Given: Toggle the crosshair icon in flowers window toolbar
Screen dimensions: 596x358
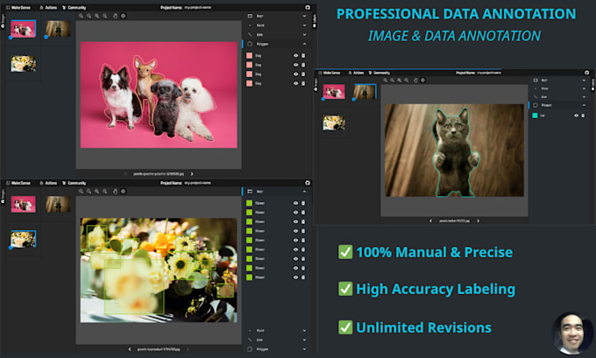Looking at the screenshot, I should (x=124, y=192).
